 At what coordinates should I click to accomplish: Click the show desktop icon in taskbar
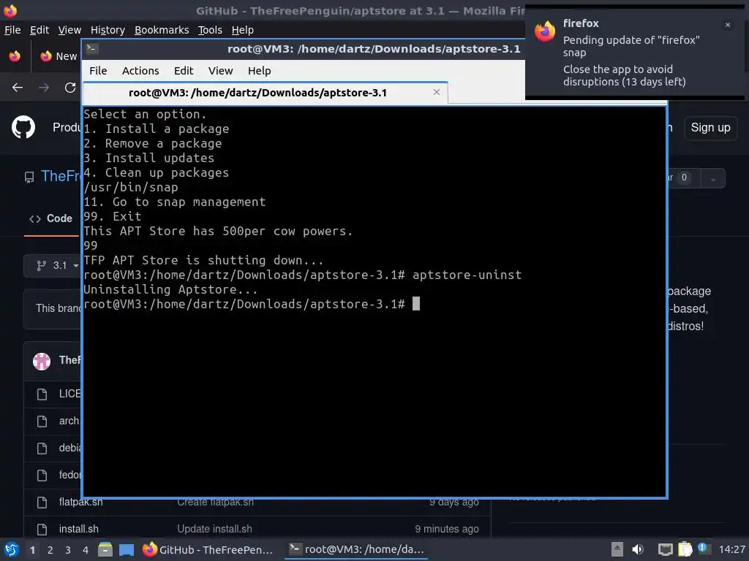pyautogui.click(x=127, y=549)
